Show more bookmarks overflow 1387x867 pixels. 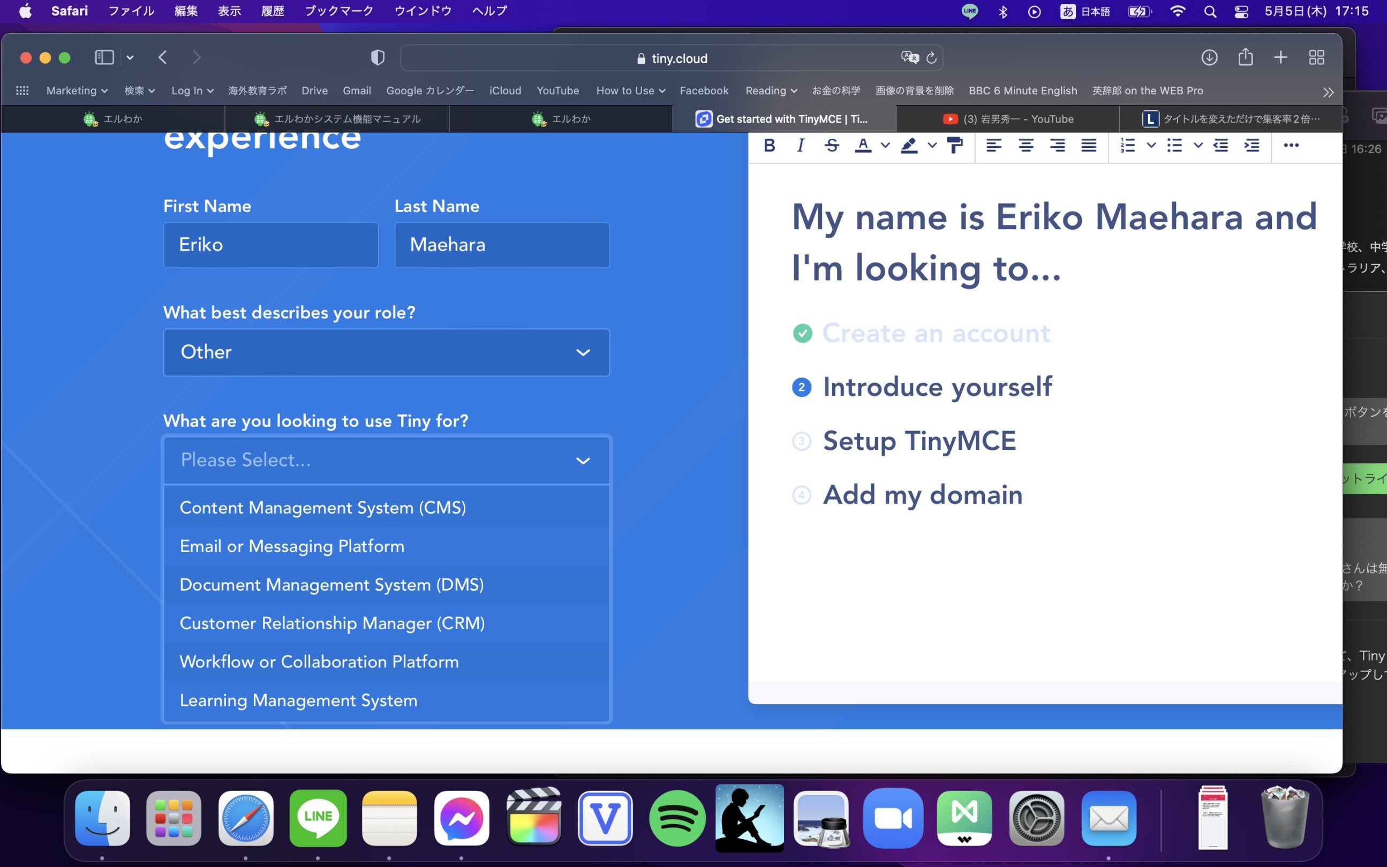pos(1328,92)
